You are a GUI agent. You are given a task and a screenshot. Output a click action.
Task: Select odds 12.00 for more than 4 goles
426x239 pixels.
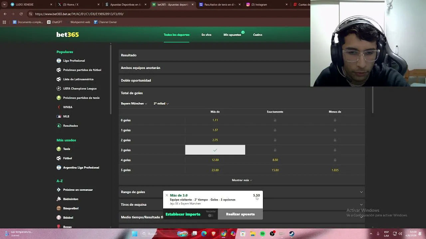215,160
